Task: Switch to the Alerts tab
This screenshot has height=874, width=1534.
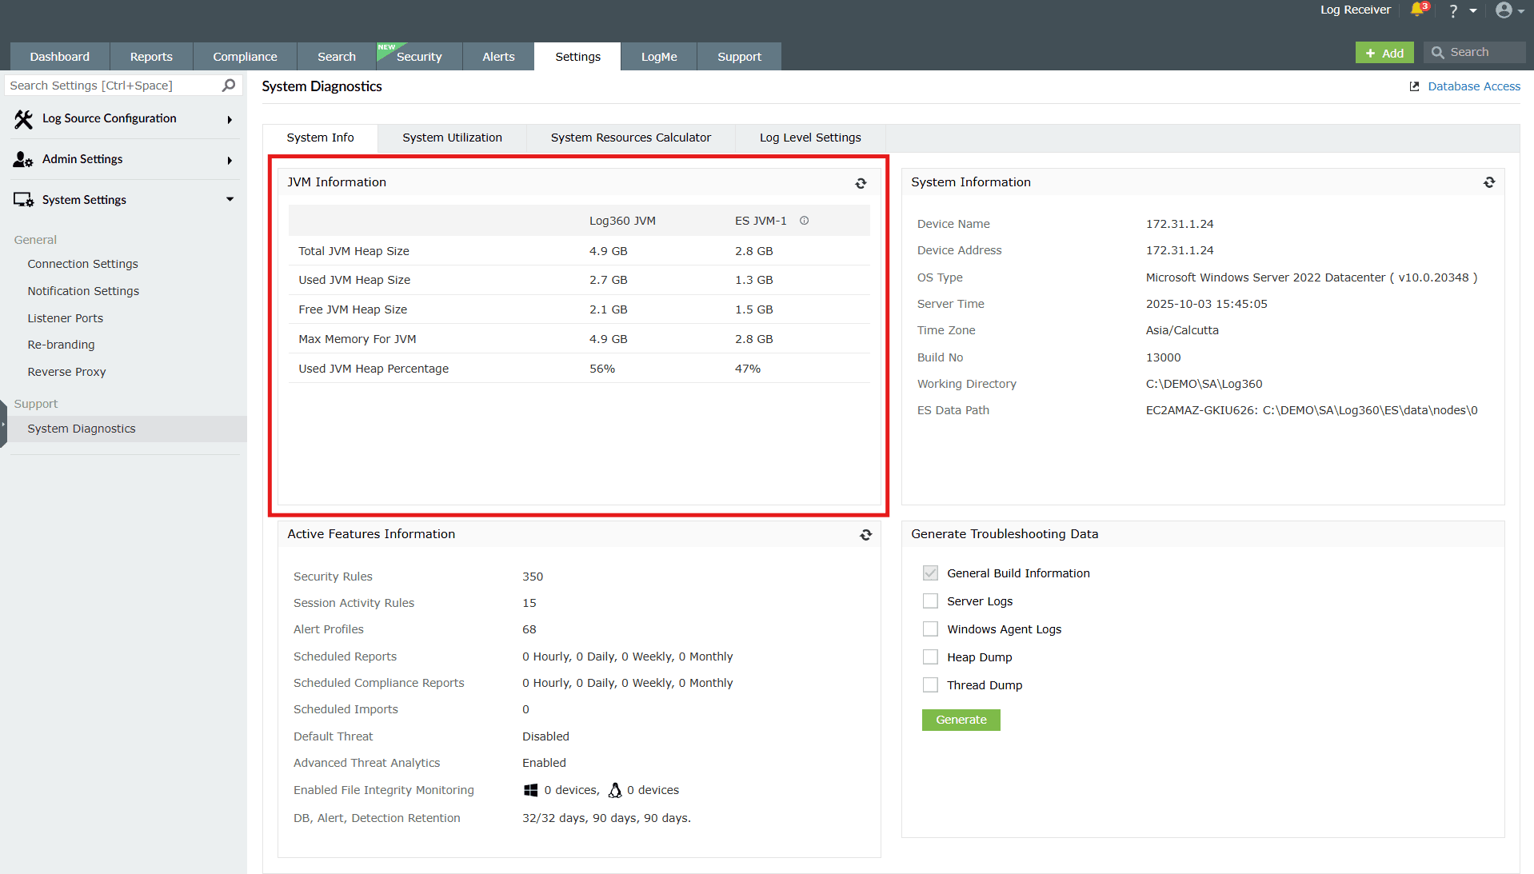Action: 498,57
